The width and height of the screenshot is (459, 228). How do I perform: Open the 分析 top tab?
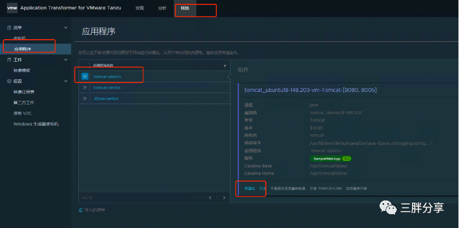(162, 8)
